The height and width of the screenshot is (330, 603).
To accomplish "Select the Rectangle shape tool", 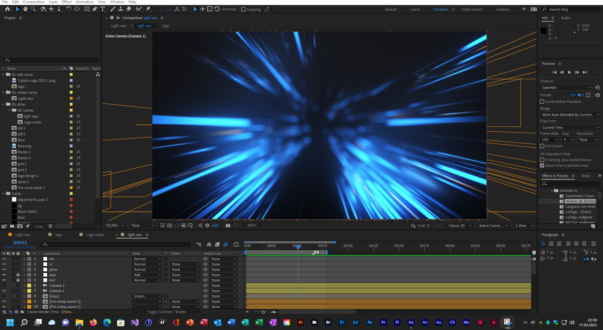I will pyautogui.click(x=87, y=9).
